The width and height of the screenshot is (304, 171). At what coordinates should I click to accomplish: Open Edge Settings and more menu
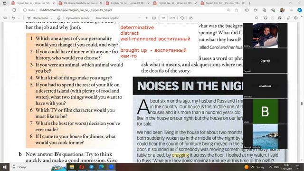(291, 10)
